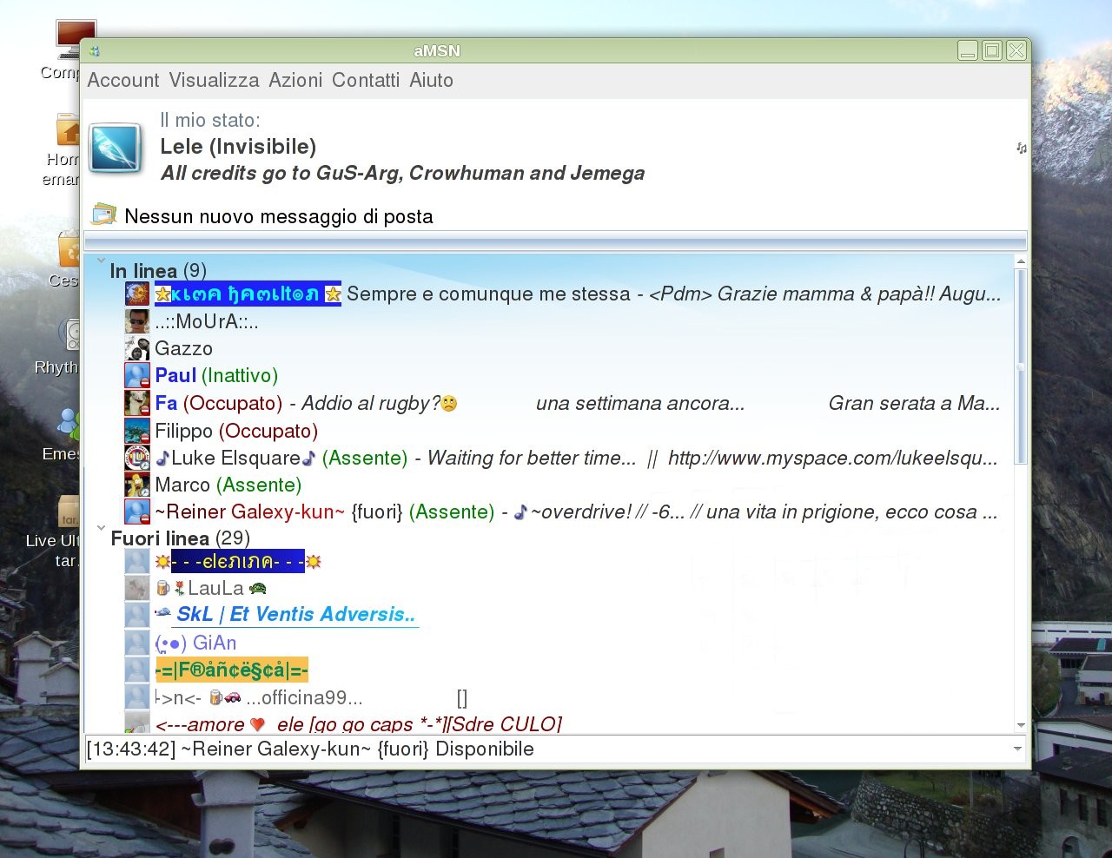This screenshot has width=1112, height=858.
Task: Click the aMSN window menu icon
Action: pyautogui.click(x=95, y=51)
